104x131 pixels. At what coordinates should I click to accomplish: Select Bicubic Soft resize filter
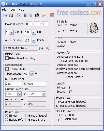click(7, 120)
